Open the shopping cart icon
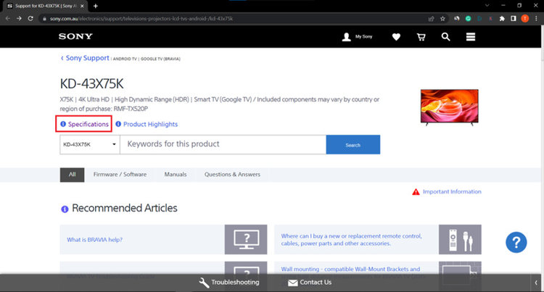 pos(421,37)
